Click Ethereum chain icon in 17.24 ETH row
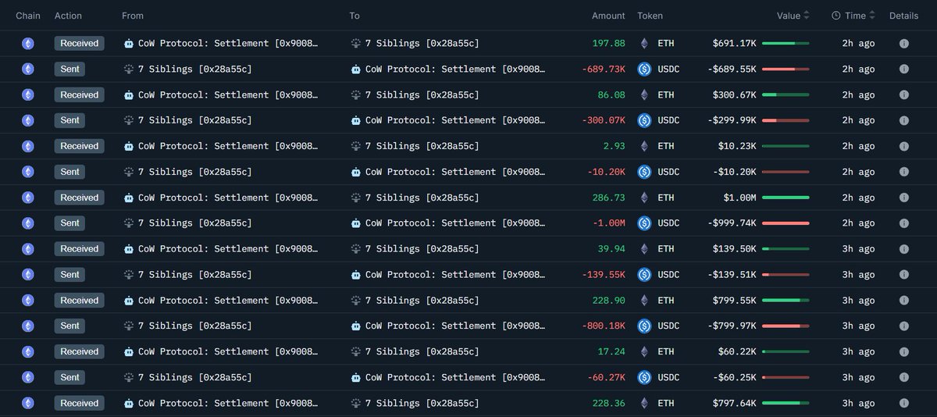Image resolution: width=937 pixels, height=417 pixels. (x=28, y=351)
